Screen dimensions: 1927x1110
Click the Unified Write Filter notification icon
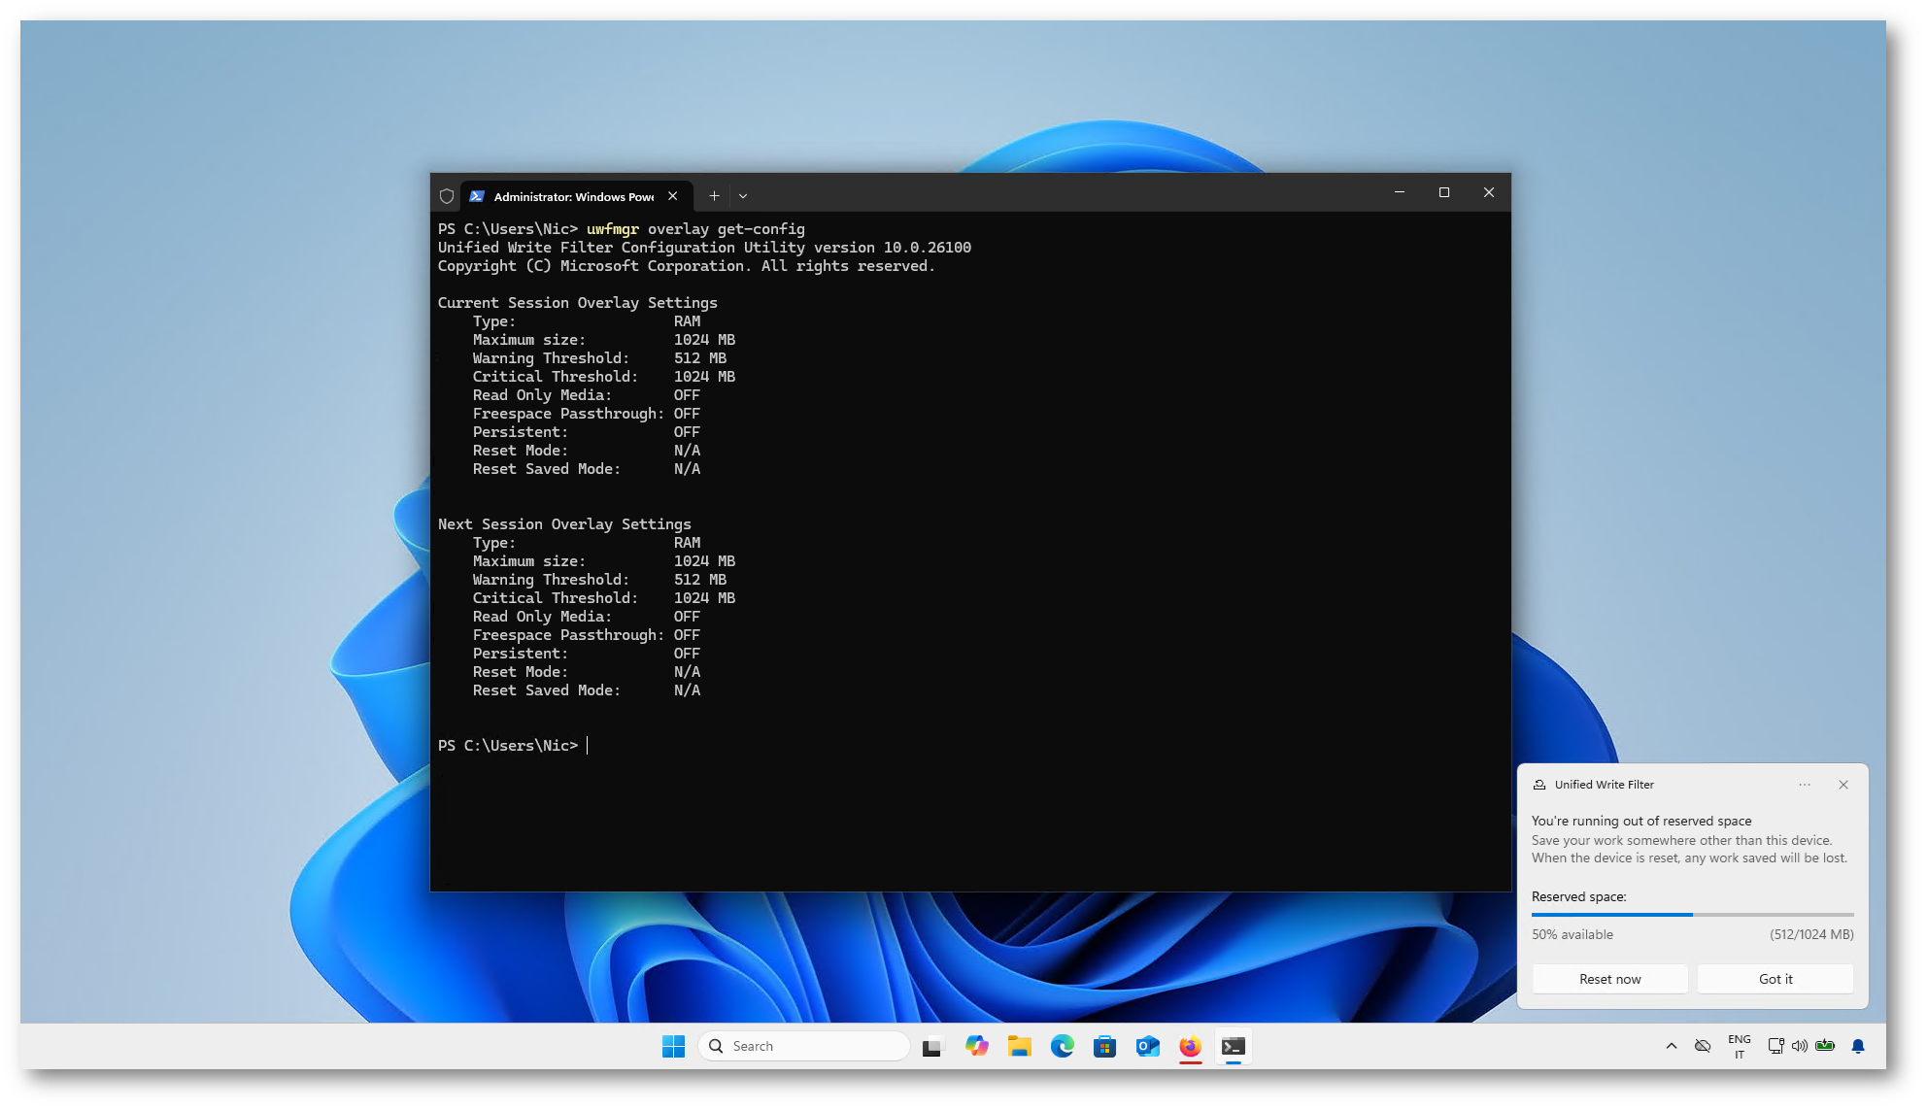tap(1539, 785)
